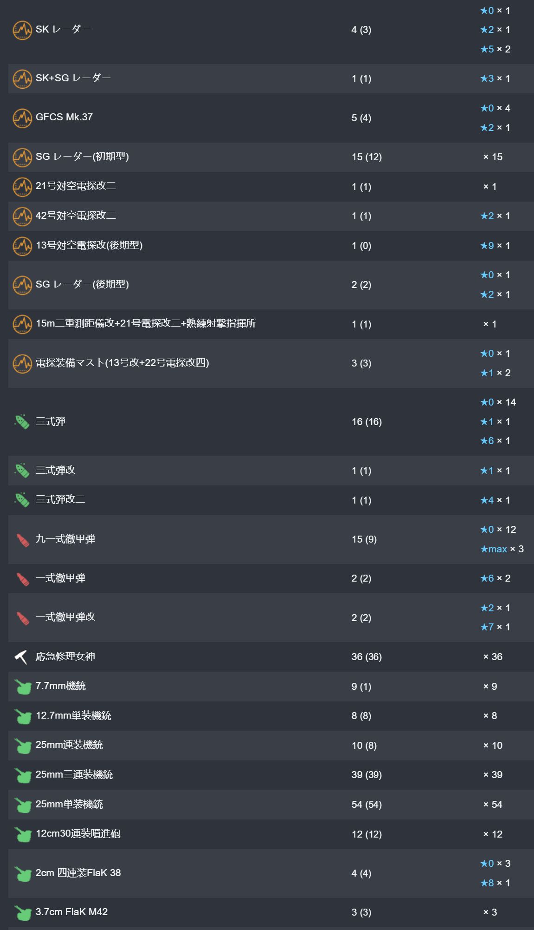Select the green shell icon for 三式弾

click(x=22, y=422)
